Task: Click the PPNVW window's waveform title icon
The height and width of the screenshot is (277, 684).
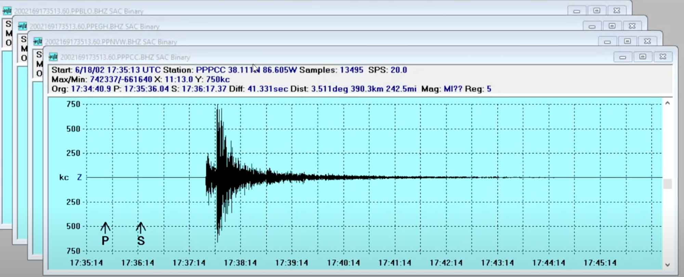Action: click(38, 41)
